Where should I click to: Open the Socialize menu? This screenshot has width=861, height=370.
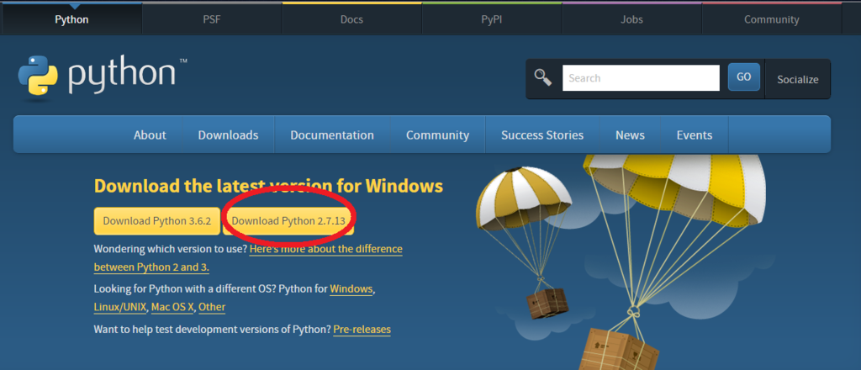(x=797, y=80)
